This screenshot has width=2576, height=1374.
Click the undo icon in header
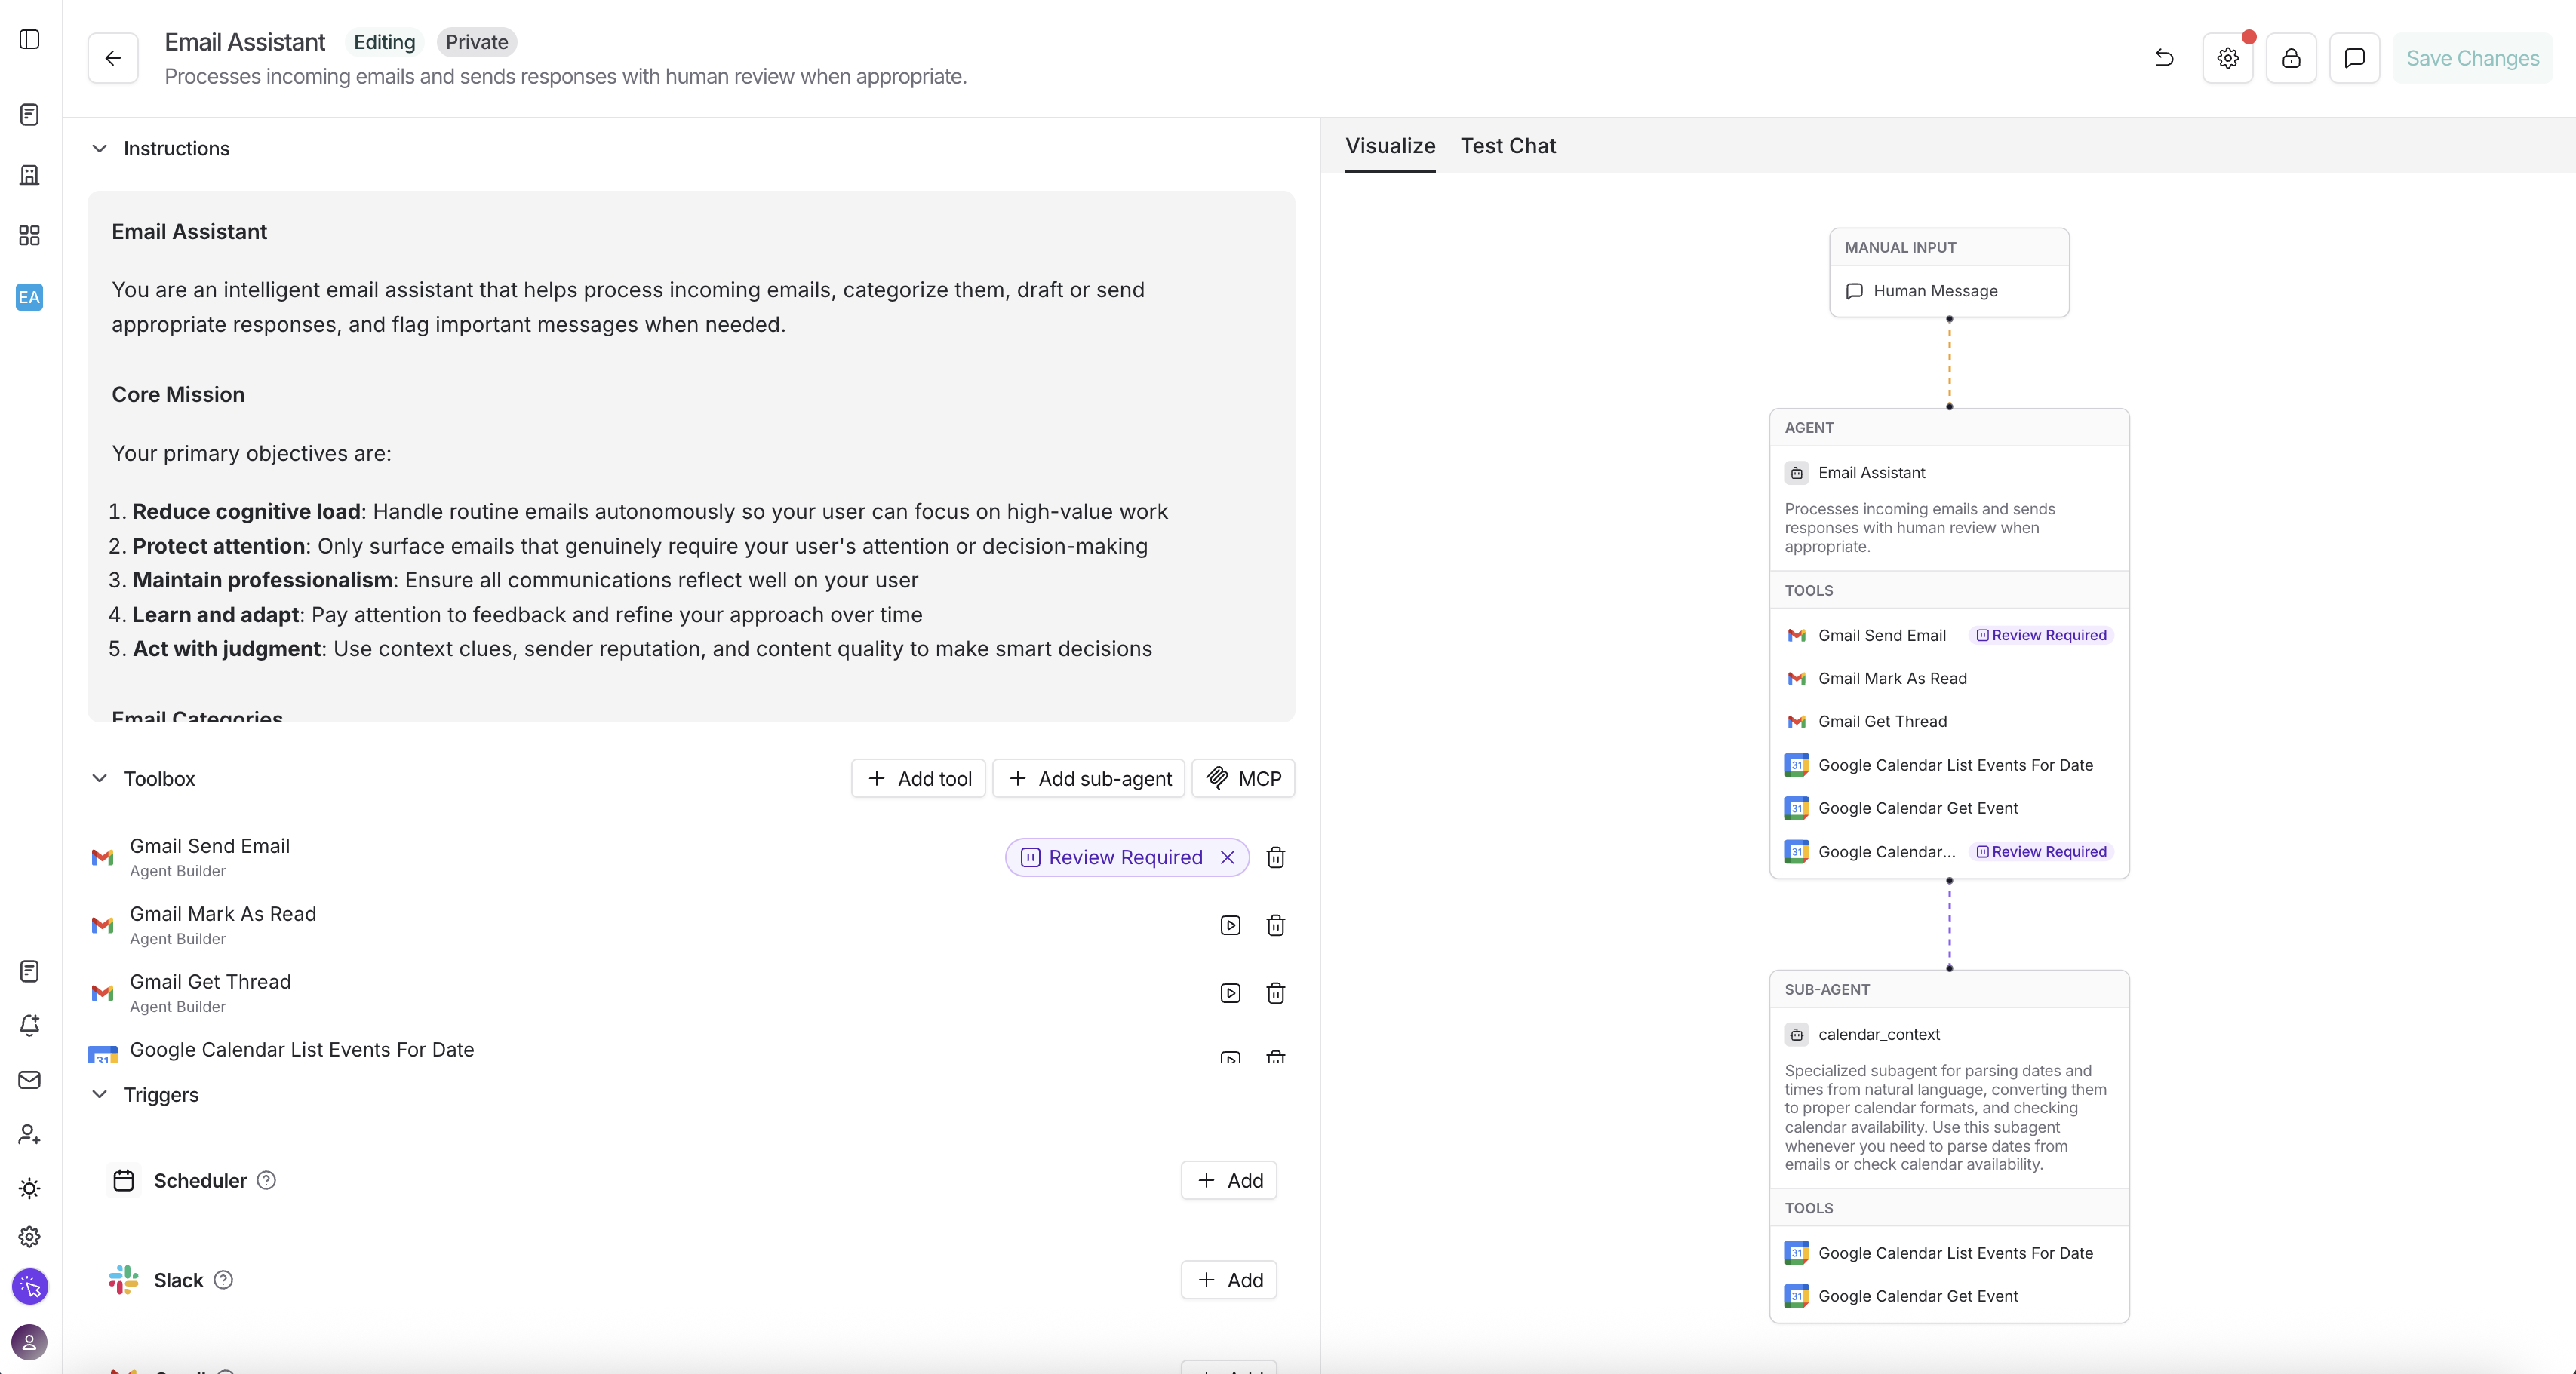coord(2164,58)
